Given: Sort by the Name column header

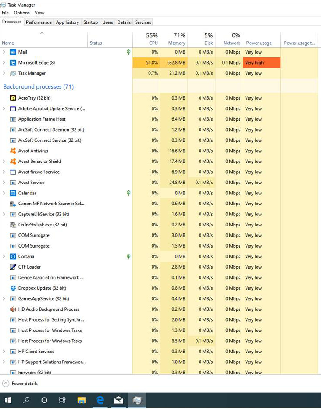Looking at the screenshot, I should pos(44,39).
